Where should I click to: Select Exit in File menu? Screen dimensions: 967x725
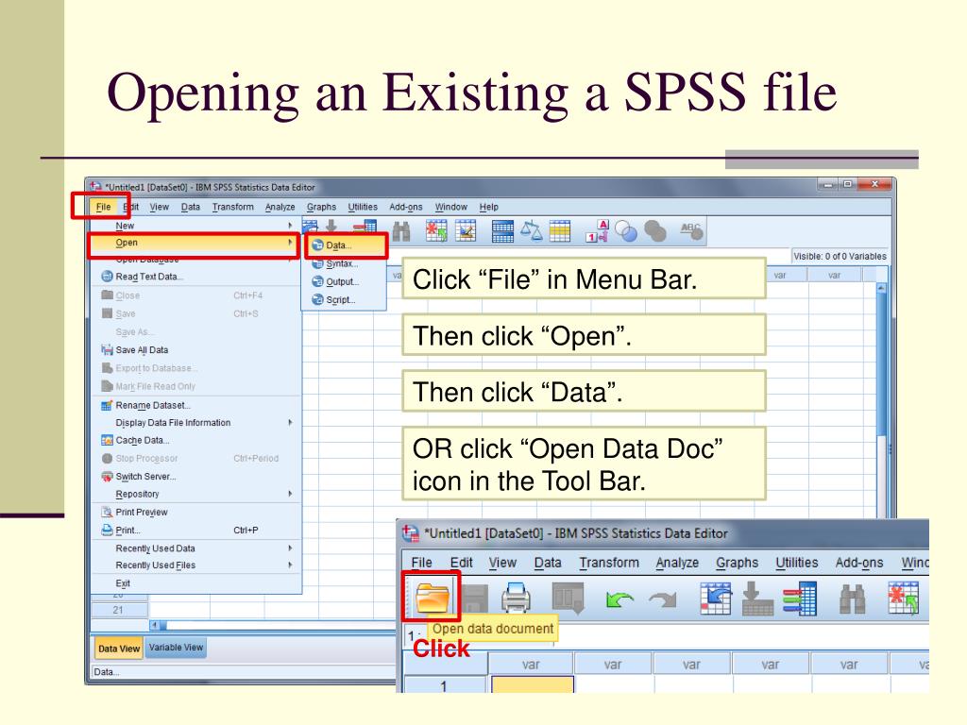click(x=196, y=583)
